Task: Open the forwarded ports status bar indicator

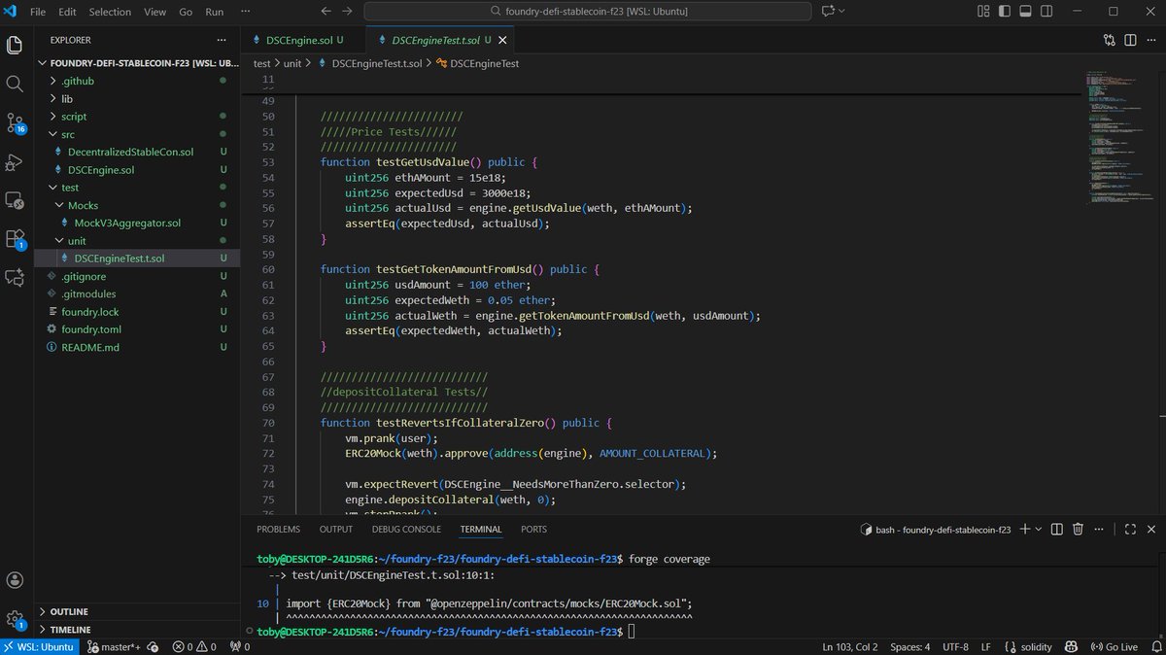Action: tap(240, 646)
